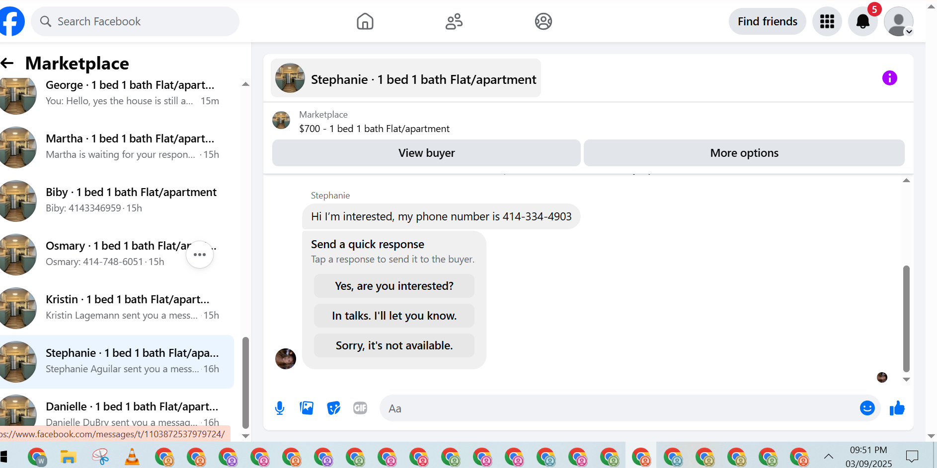The height and width of the screenshot is (468, 937).
Task: Send quick reply "In talks. I'll let you know."
Action: (394, 316)
